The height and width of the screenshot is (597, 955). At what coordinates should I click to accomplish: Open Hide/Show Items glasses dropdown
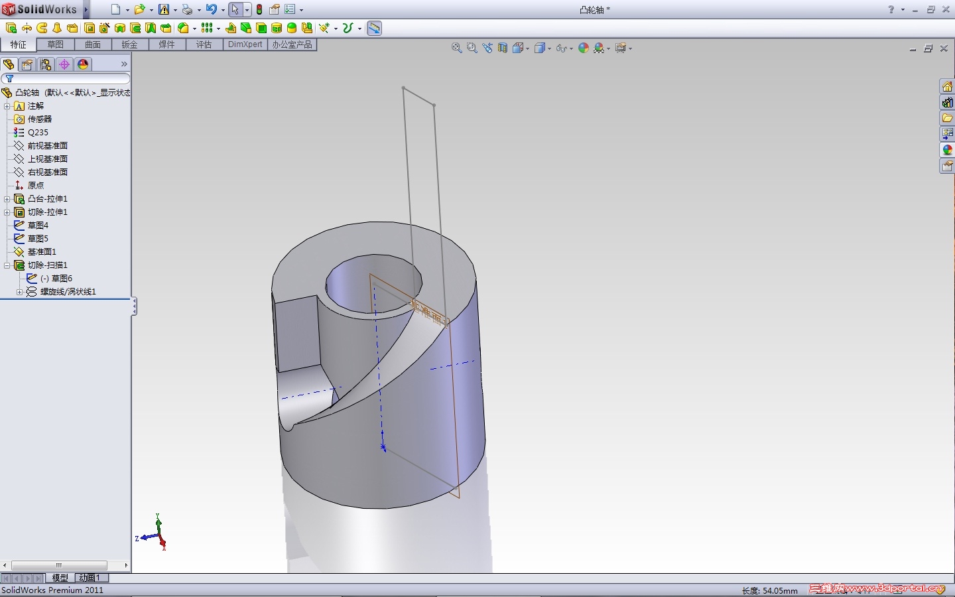571,48
